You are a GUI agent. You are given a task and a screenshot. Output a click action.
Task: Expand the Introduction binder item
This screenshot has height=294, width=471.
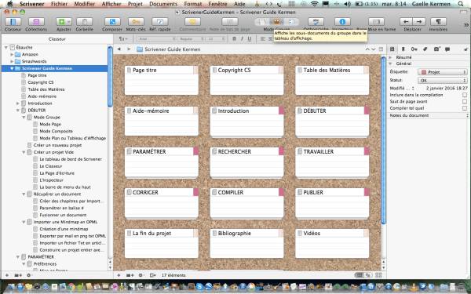pos(18,103)
